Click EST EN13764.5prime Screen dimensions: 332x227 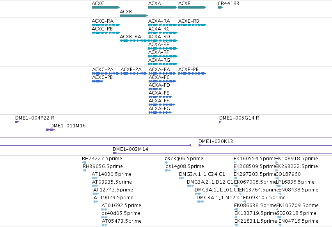[x=240, y=194]
